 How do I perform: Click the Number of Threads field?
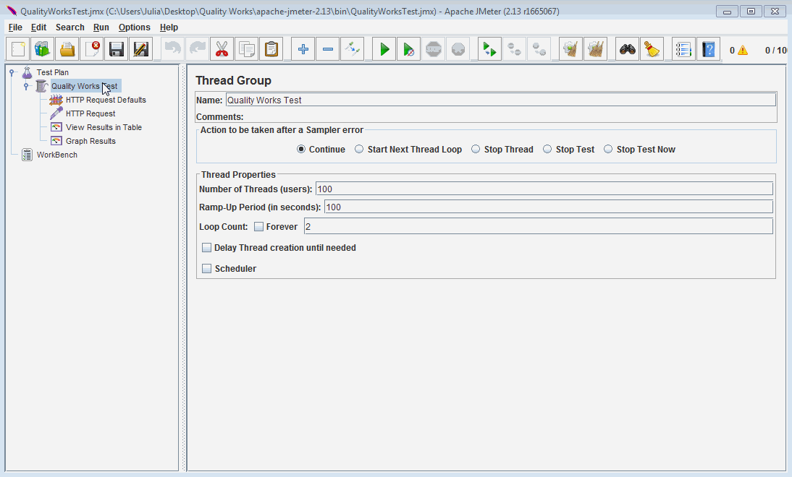click(x=544, y=189)
